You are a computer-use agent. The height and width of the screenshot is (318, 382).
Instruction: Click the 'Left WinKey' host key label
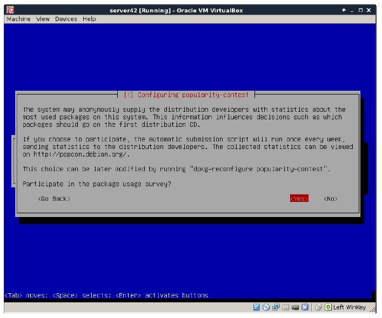coord(350,307)
